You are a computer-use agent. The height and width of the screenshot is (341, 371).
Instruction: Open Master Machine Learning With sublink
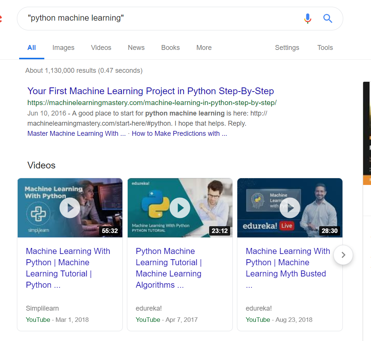[x=76, y=134]
